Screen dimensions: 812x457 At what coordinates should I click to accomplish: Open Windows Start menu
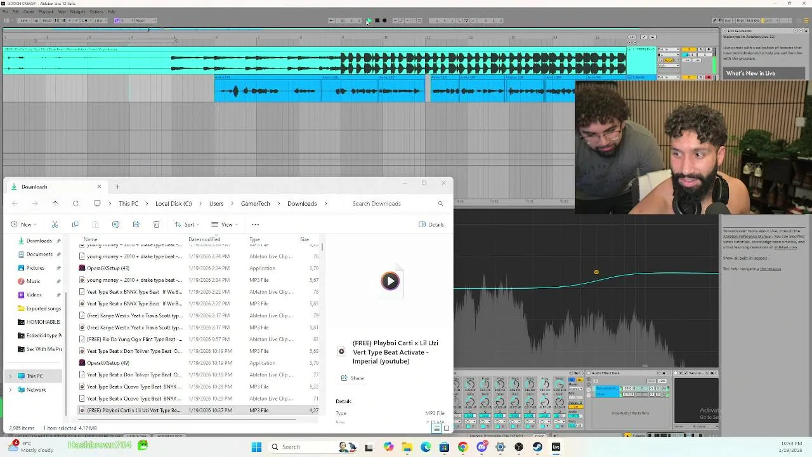256,447
